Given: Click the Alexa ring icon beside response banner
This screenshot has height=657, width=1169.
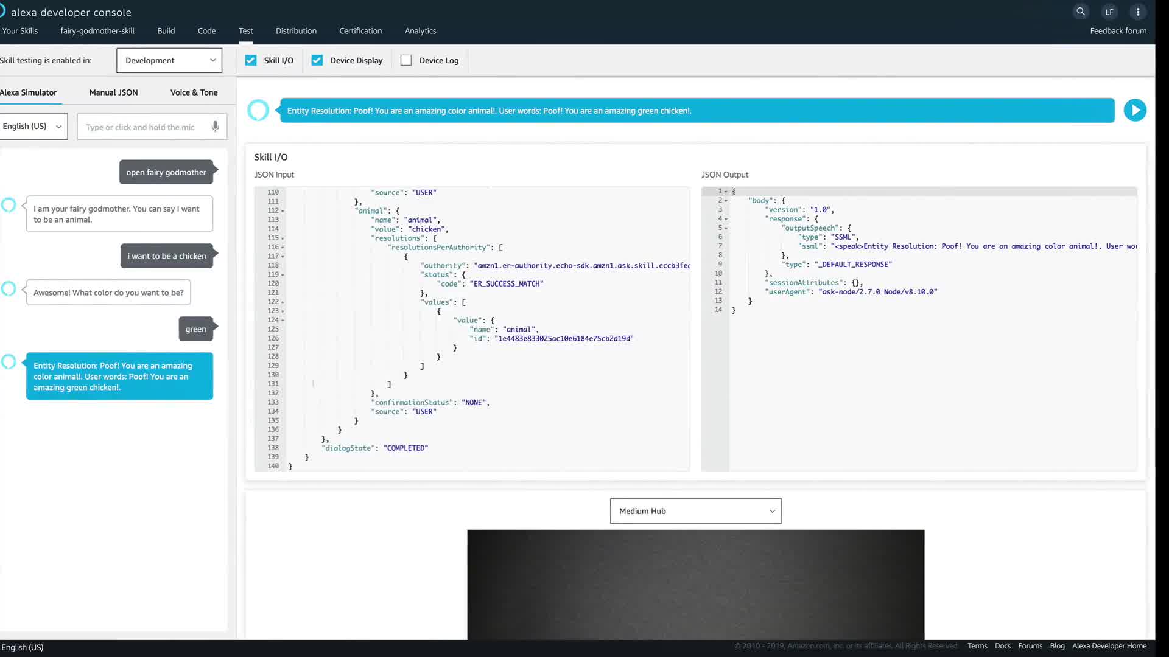Looking at the screenshot, I should [258, 110].
